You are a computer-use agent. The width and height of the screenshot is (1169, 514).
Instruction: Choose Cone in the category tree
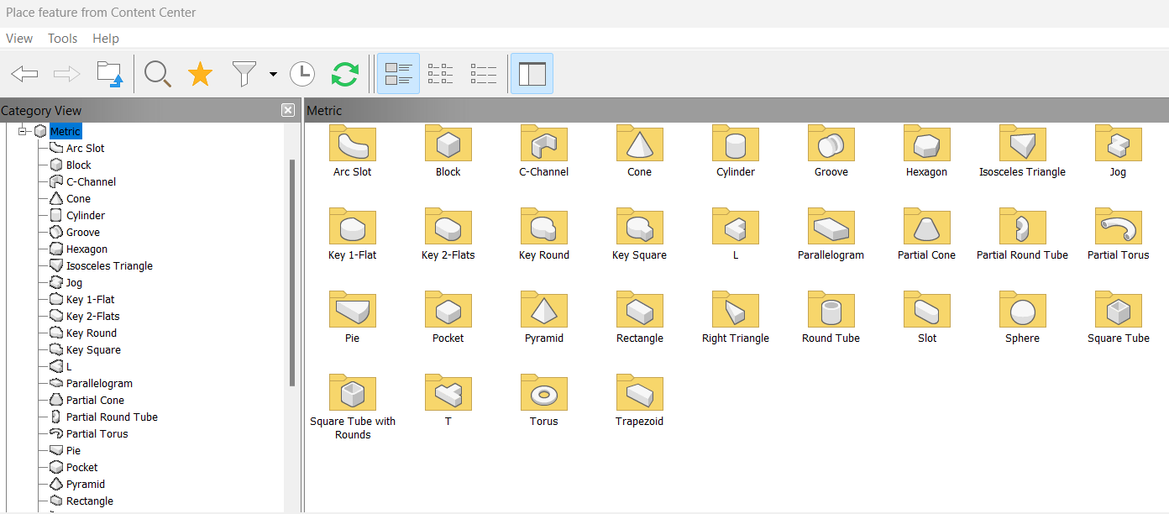point(79,198)
